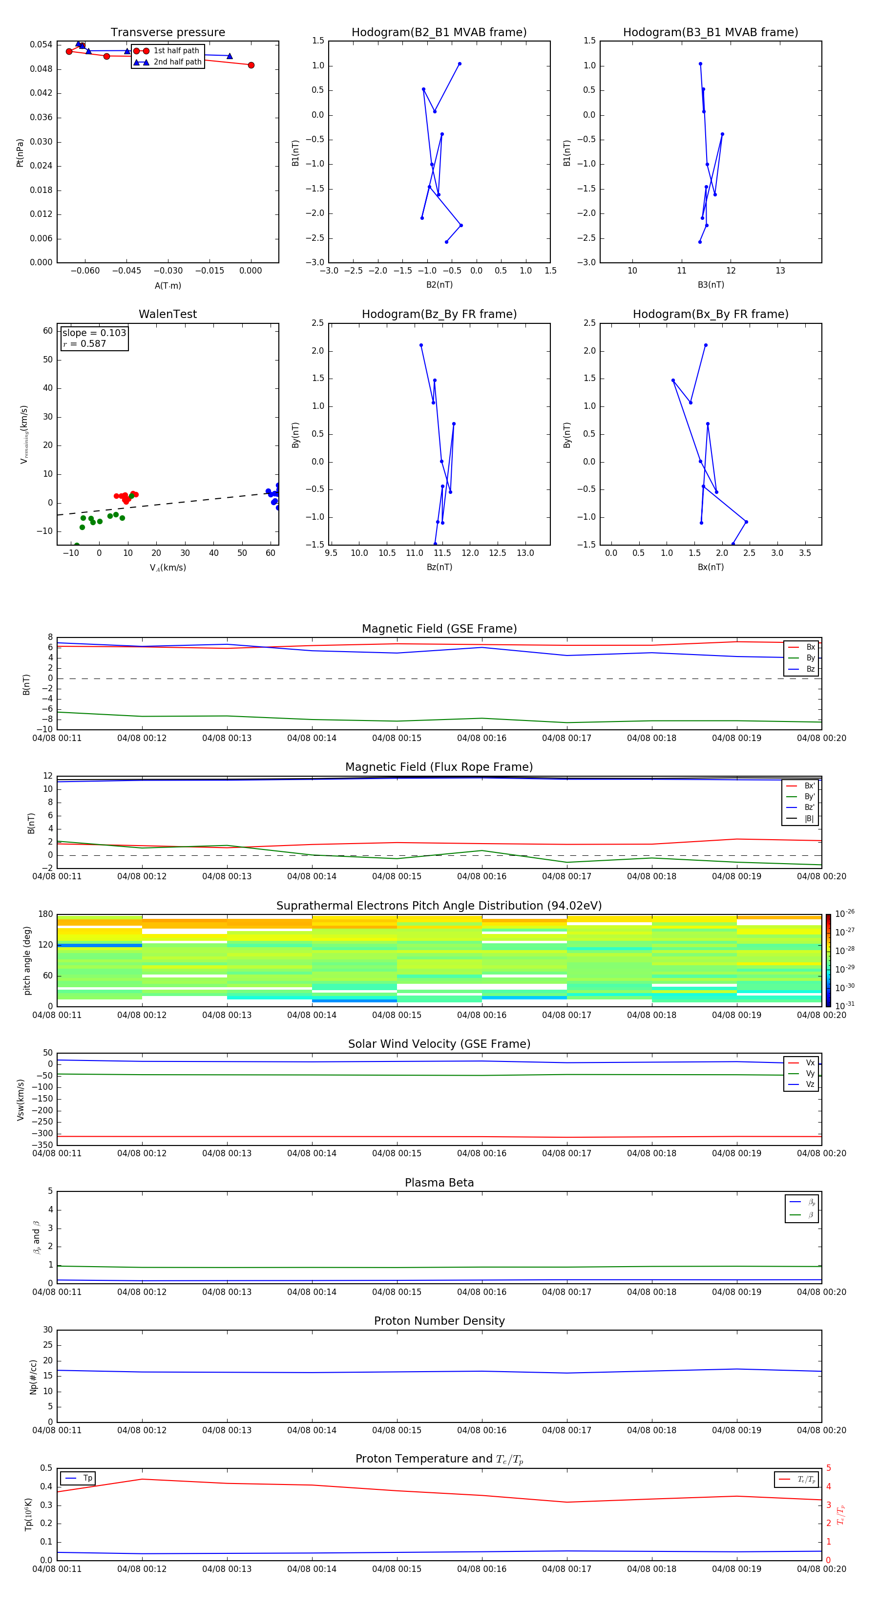Click the "Magnetic Field (Flux Rope Frame)" title

click(439, 767)
